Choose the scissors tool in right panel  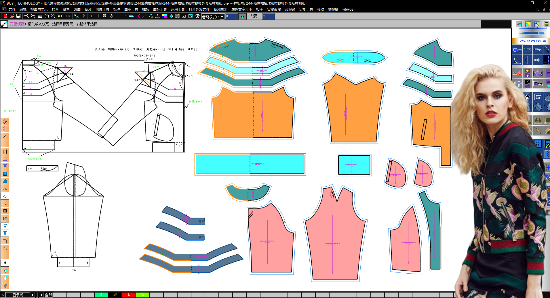tap(517, 73)
